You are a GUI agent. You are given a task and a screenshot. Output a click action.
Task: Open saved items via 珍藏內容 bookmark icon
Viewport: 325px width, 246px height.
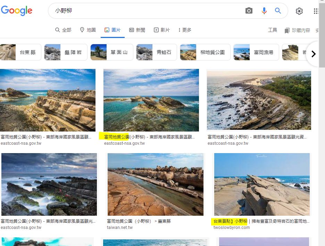coord(287,31)
